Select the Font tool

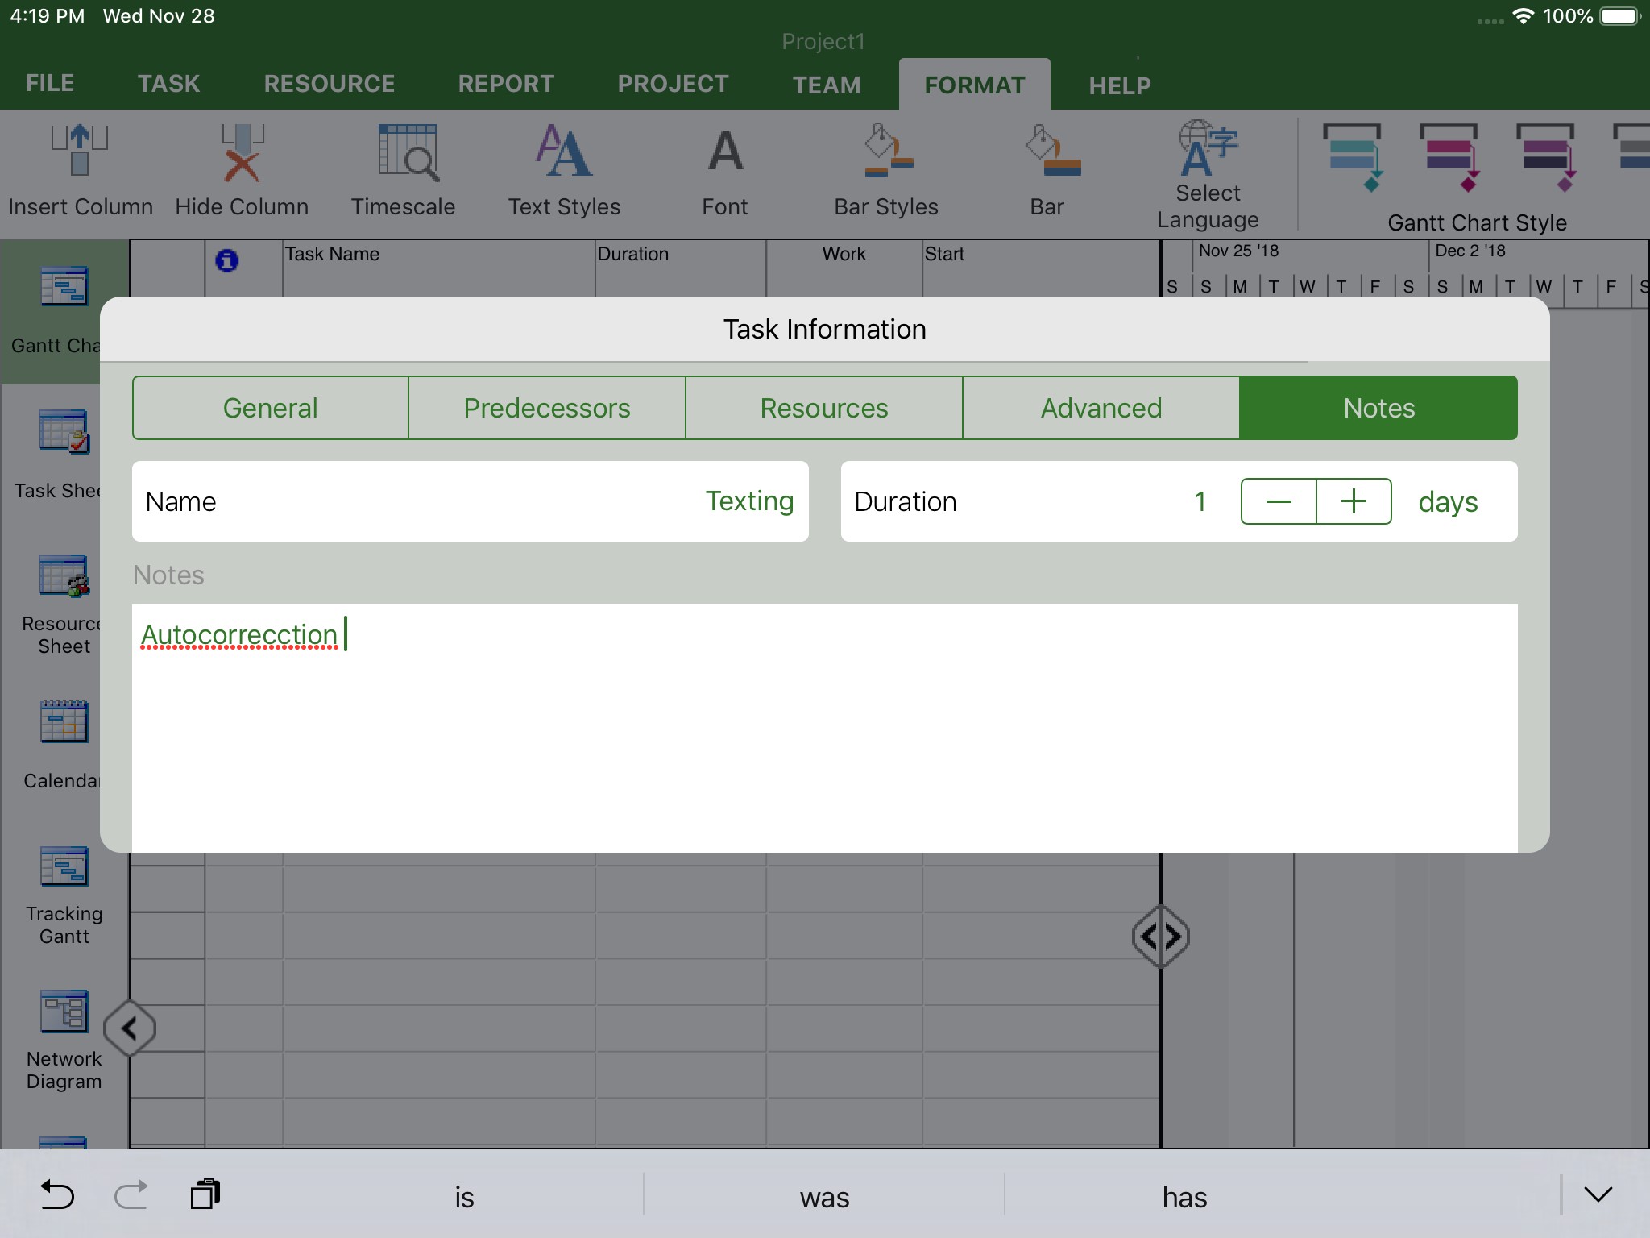pyautogui.click(x=723, y=169)
